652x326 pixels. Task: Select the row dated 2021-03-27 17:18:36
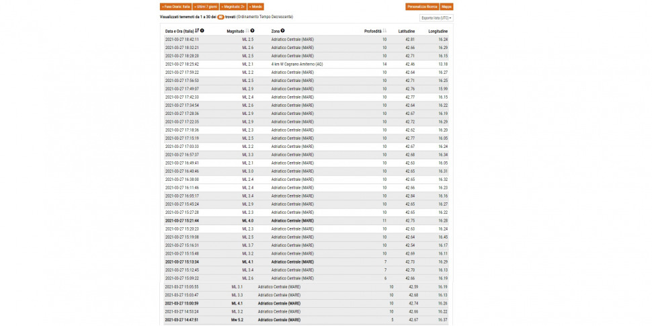[x=306, y=130]
